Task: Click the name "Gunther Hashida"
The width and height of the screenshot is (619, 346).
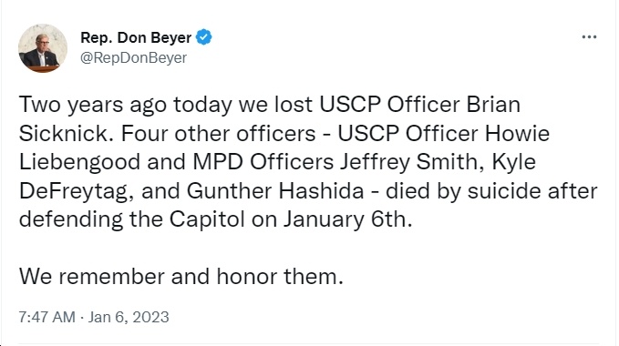Action: click(275, 190)
